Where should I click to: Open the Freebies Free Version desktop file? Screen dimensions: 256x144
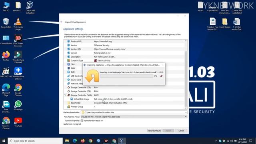(212, 24)
